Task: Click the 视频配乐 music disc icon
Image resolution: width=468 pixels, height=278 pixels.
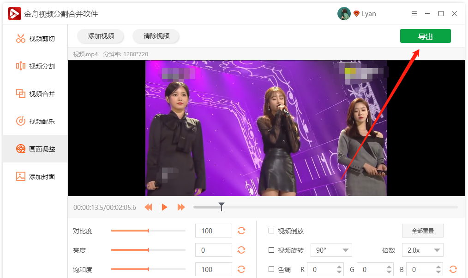Action: click(21, 121)
